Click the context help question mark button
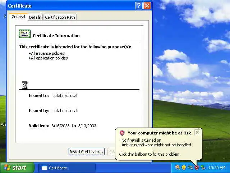This screenshot has width=230, height=173. coord(139,6)
